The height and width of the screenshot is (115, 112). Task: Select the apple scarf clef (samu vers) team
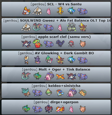(x=56, y=42)
